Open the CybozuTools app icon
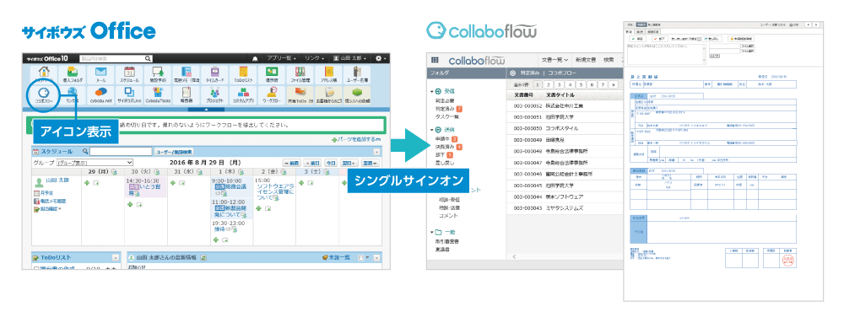 pos(158,95)
